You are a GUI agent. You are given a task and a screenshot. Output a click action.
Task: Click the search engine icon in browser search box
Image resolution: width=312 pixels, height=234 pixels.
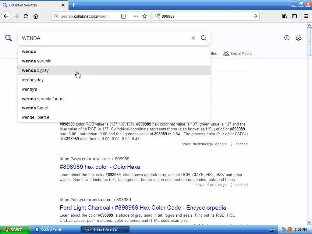pos(157,16)
